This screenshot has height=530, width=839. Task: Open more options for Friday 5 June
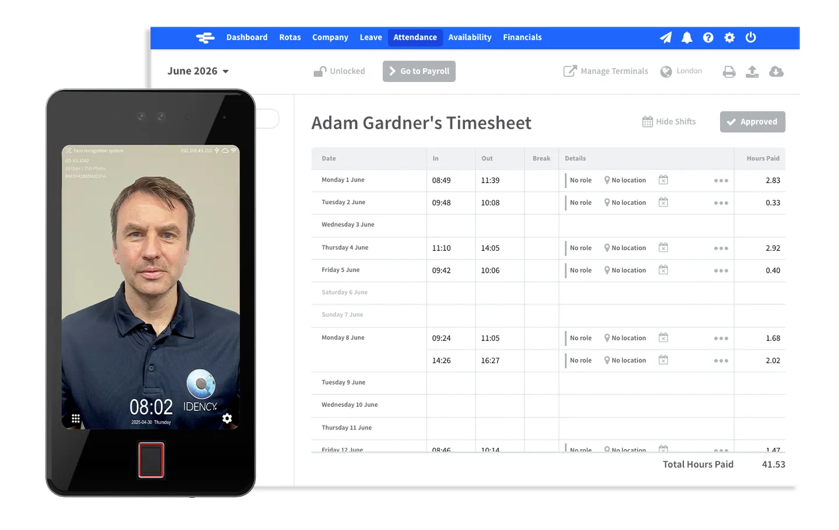(721, 271)
